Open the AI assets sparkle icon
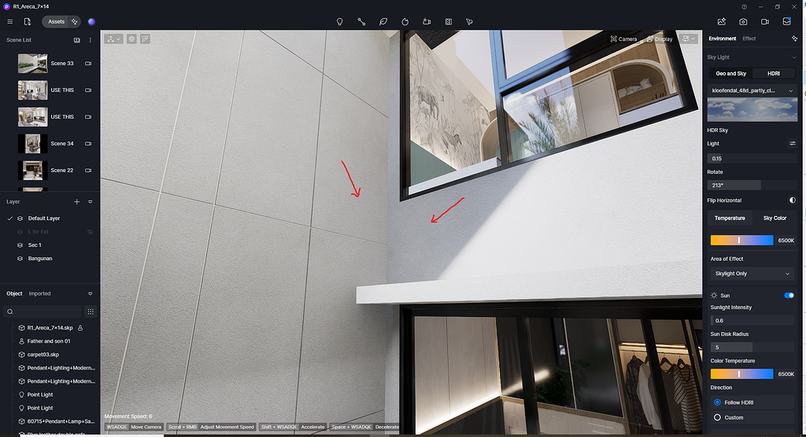The height and width of the screenshot is (437, 806). 75,21
